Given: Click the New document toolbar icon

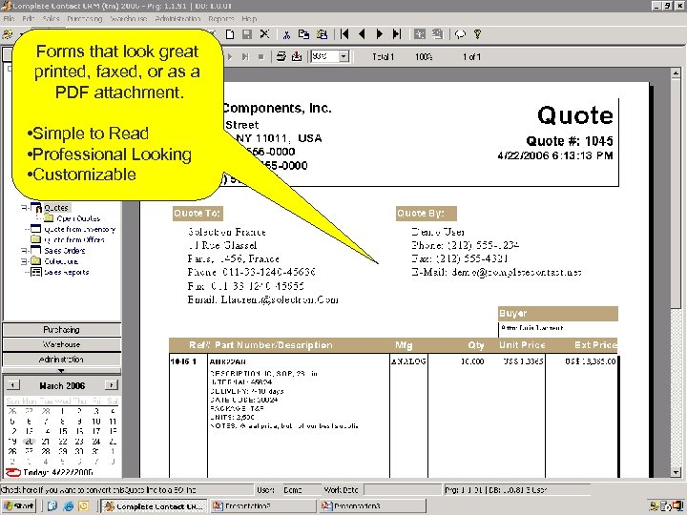Looking at the screenshot, I should [x=230, y=34].
